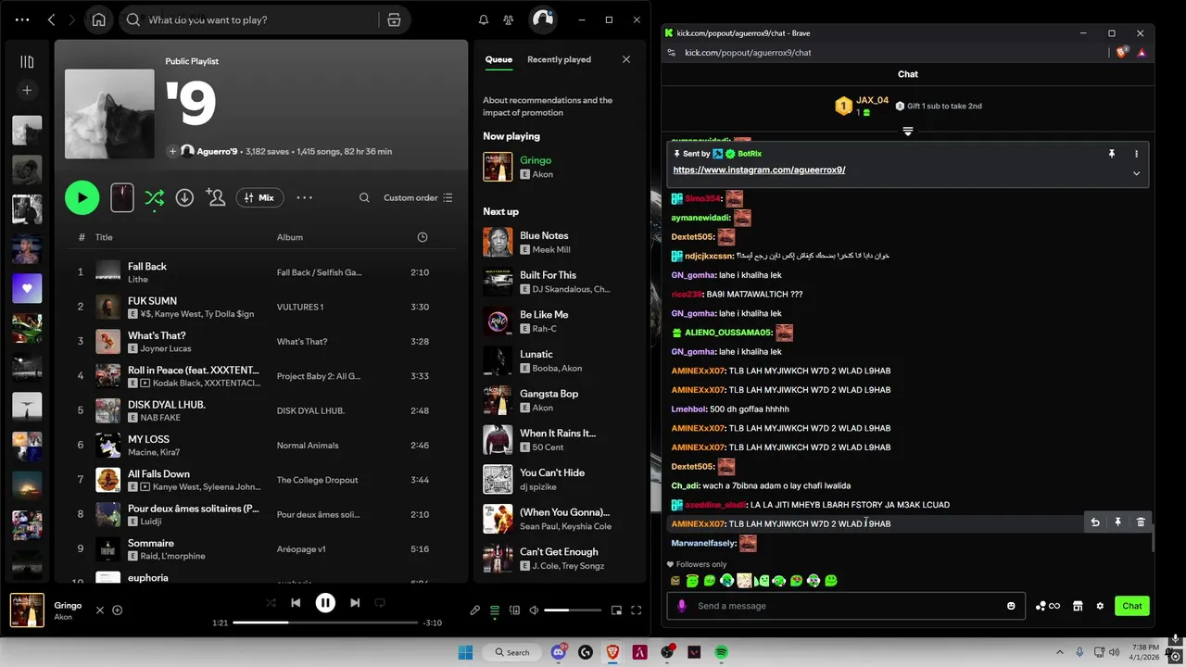Click the duration clock column header

(423, 237)
